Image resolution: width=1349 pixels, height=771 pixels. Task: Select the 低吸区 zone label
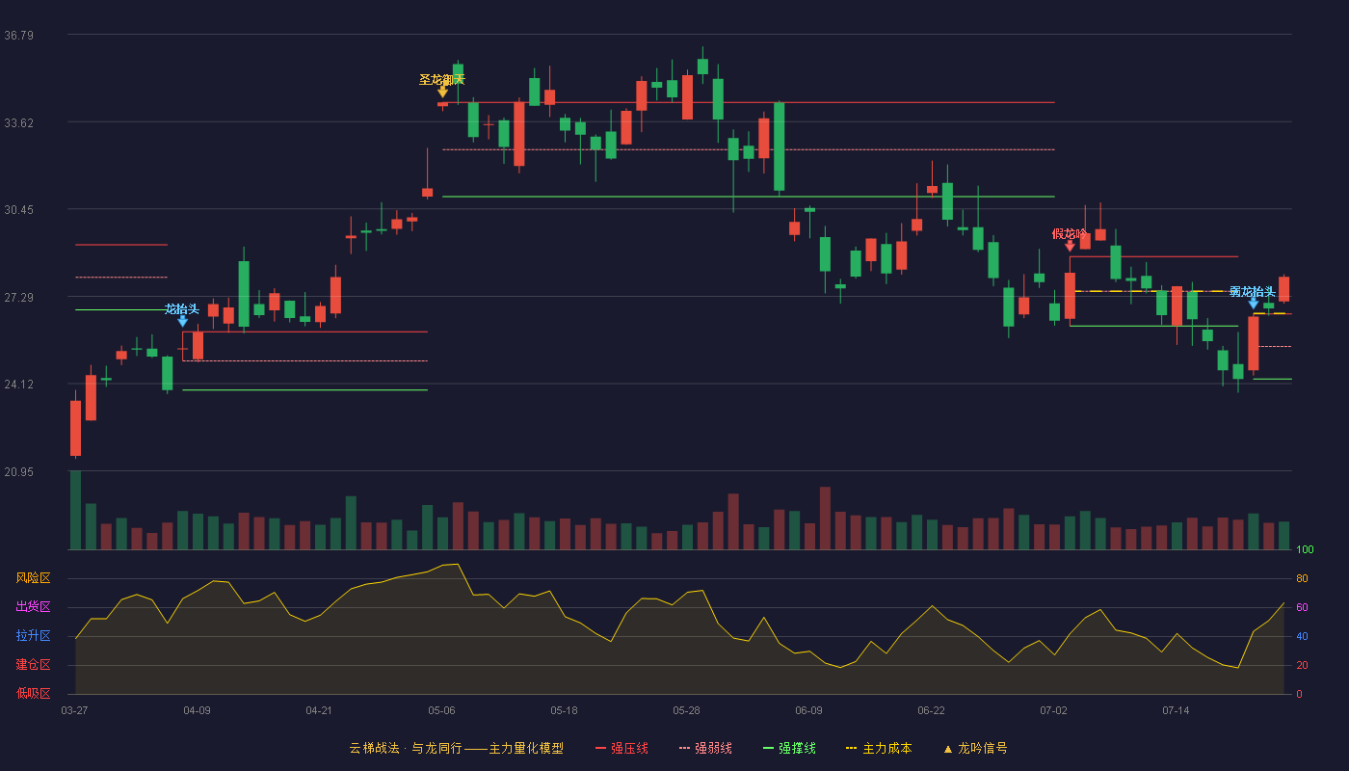click(x=33, y=693)
